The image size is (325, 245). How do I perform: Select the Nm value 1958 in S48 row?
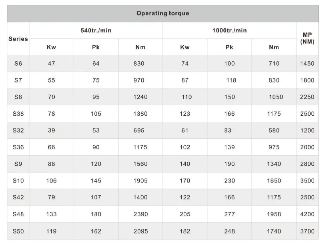[x=274, y=214]
